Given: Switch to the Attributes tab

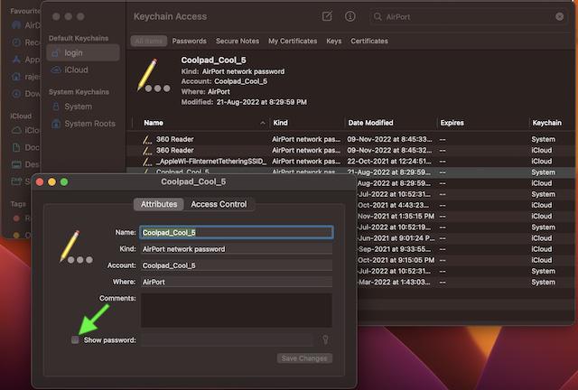Looking at the screenshot, I should click(x=159, y=204).
